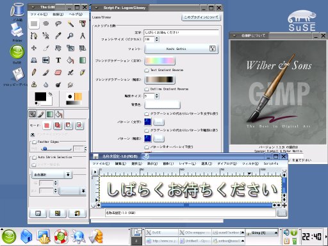Select the Rectangle Select tool

coord(34,24)
